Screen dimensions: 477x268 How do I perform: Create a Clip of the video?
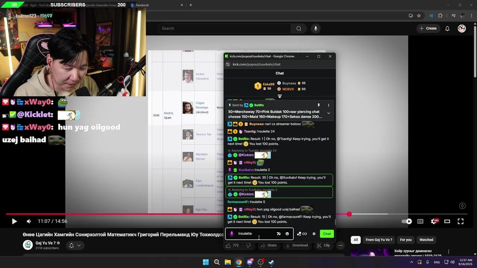[323, 245]
